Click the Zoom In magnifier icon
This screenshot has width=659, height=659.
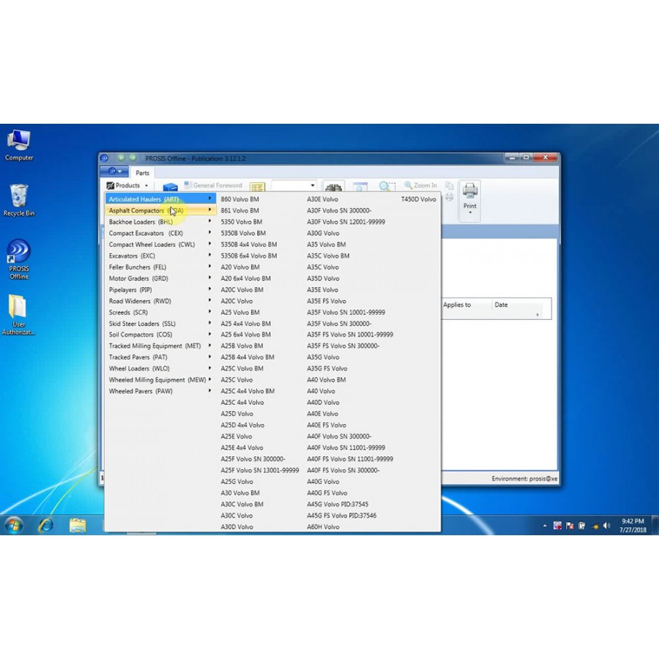(408, 185)
